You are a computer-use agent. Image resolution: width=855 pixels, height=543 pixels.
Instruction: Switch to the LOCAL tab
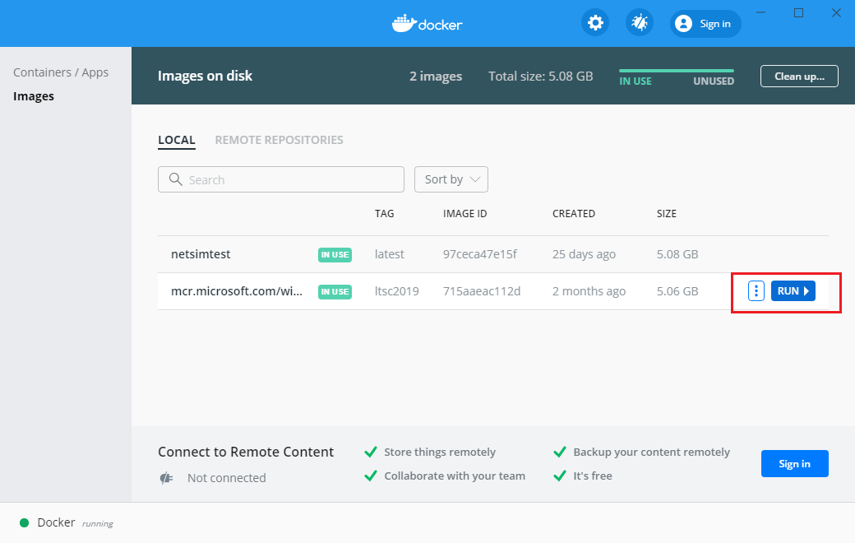(177, 140)
